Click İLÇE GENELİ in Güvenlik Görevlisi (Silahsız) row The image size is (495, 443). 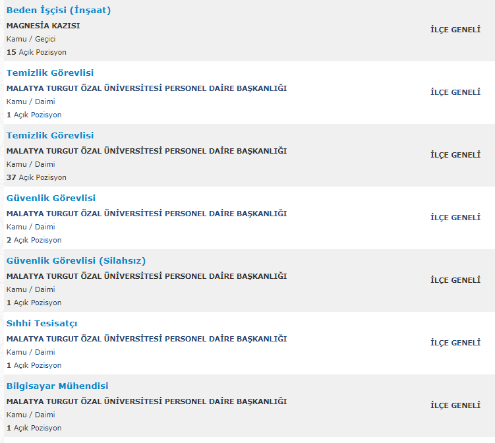click(455, 280)
